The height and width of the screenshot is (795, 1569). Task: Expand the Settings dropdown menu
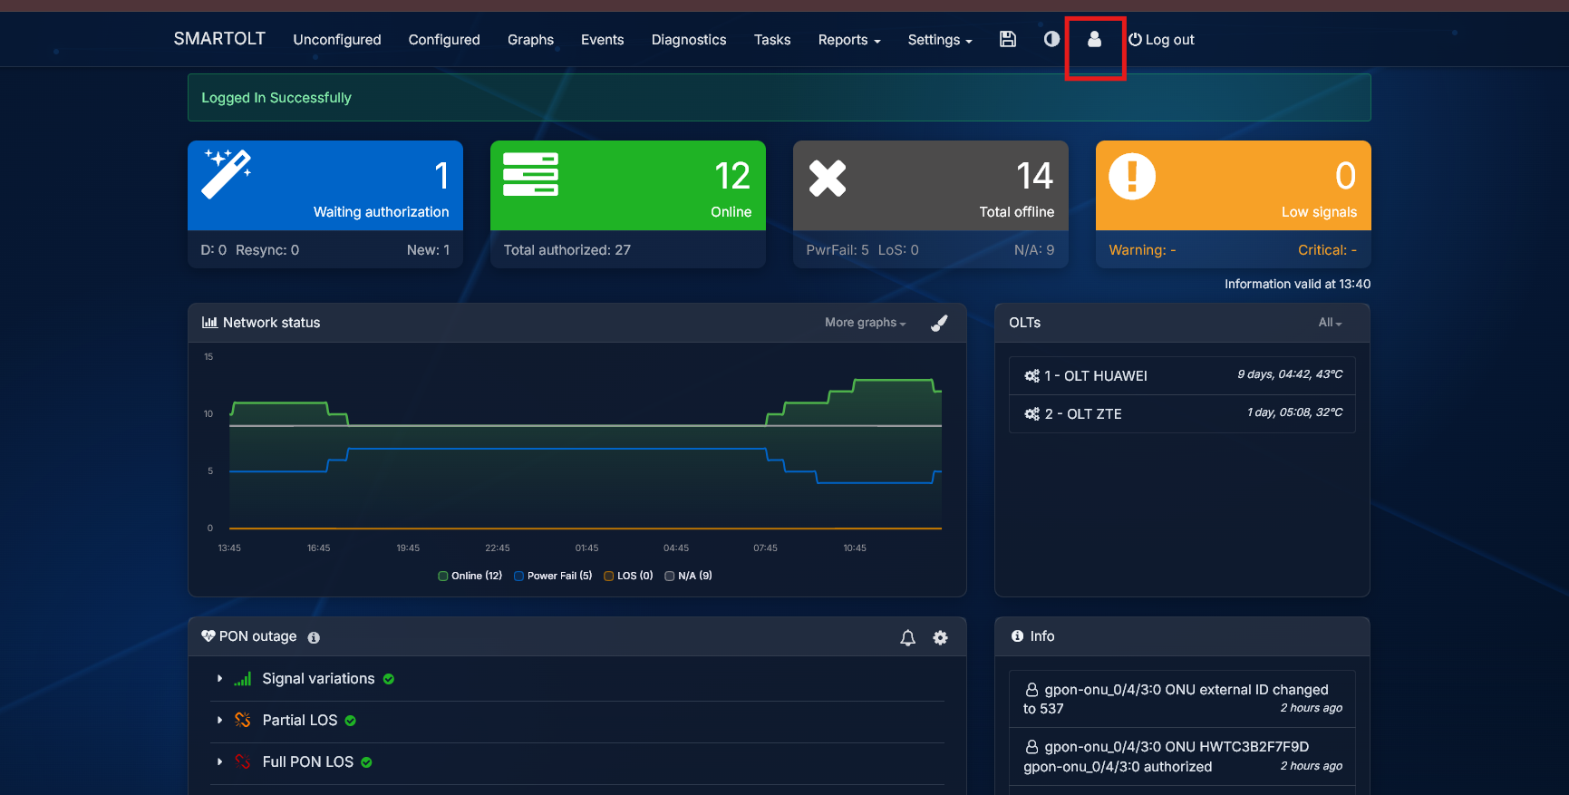coord(940,40)
